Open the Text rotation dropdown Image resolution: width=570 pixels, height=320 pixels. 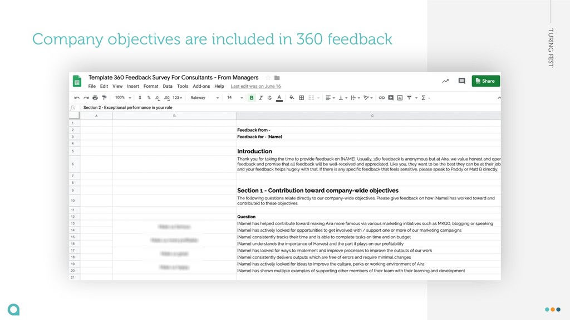pyautogui.click(x=368, y=98)
